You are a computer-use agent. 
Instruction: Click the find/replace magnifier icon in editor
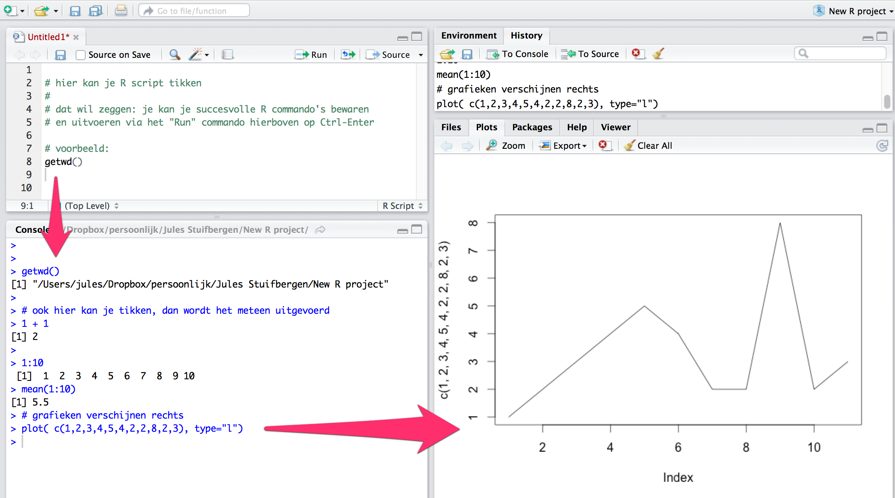tap(175, 54)
